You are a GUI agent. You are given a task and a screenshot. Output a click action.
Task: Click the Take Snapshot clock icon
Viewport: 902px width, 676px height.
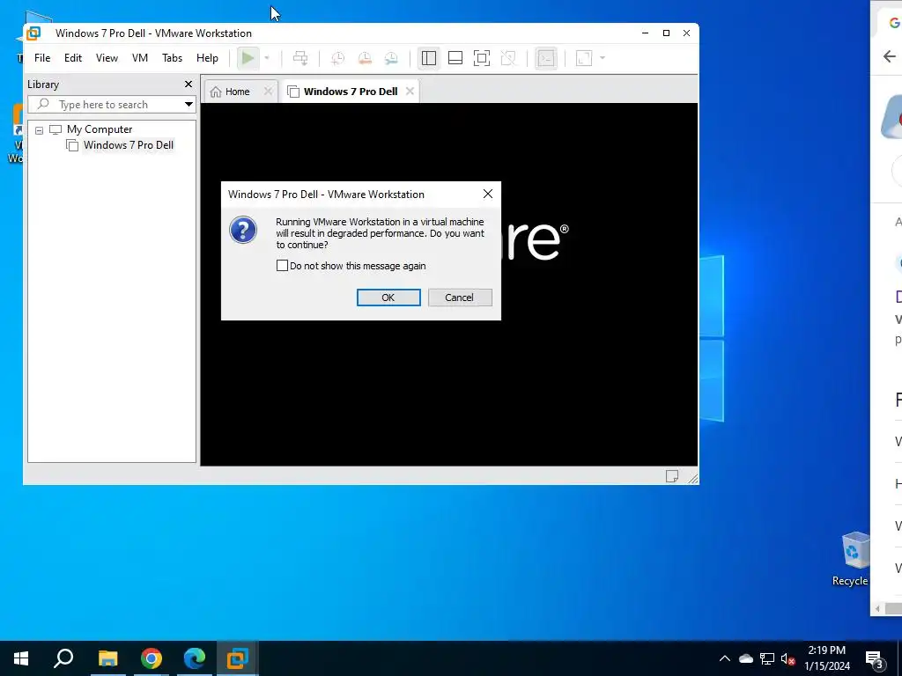coord(337,58)
